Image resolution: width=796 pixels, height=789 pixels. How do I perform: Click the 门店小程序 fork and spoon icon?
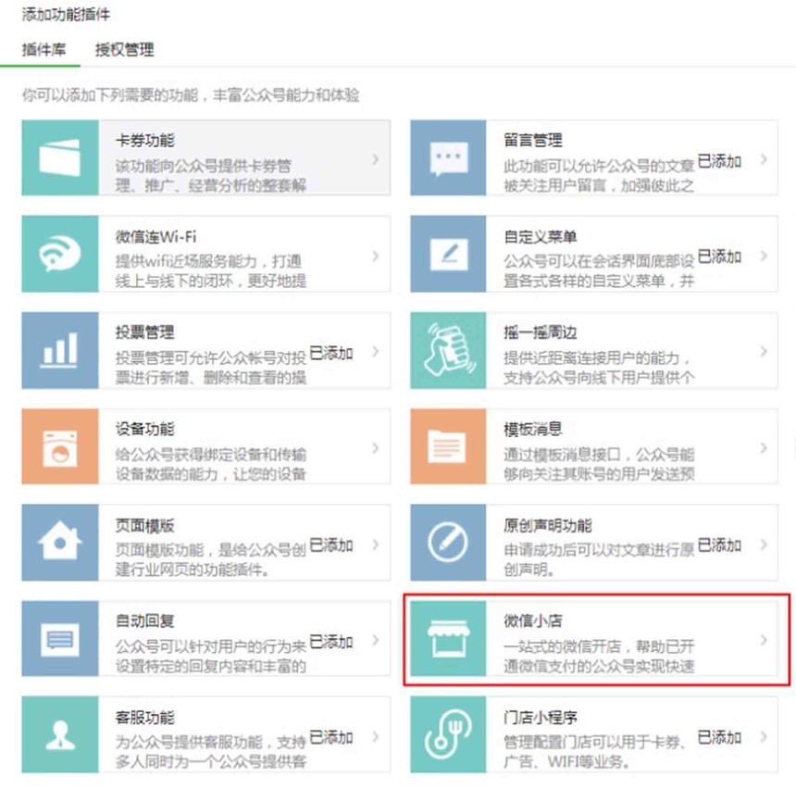[449, 733]
